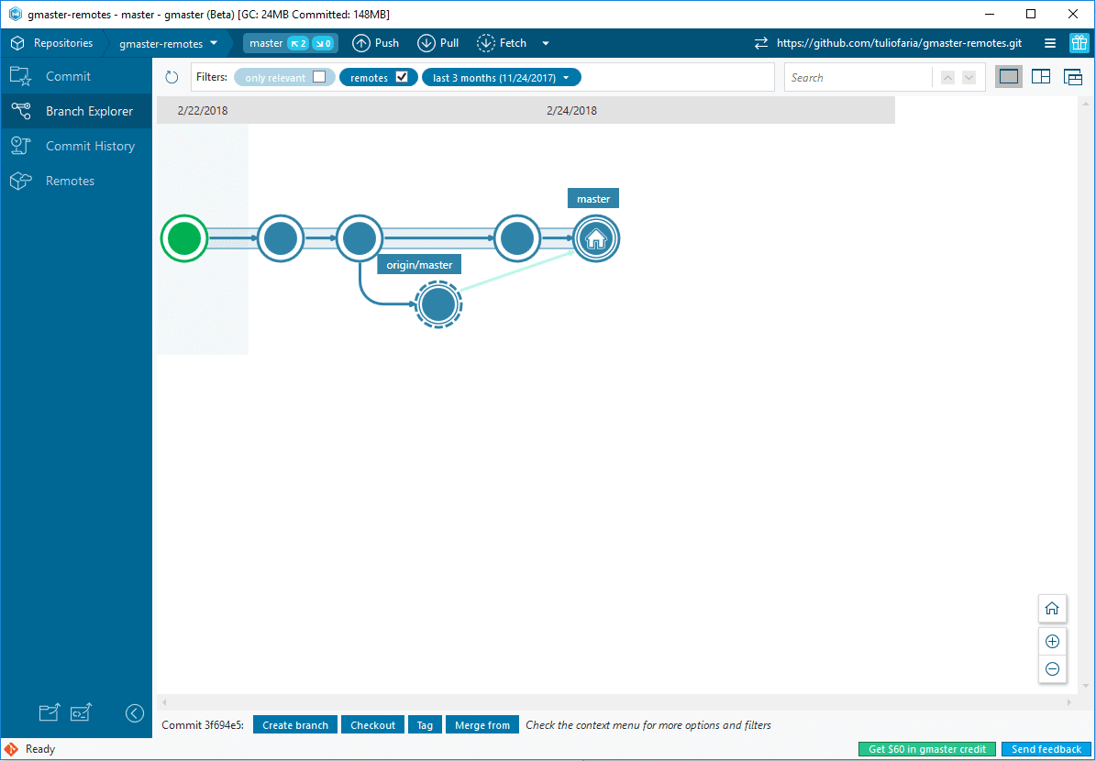Push commits to remote
Viewport: 1096px width, 761px height.
click(375, 43)
